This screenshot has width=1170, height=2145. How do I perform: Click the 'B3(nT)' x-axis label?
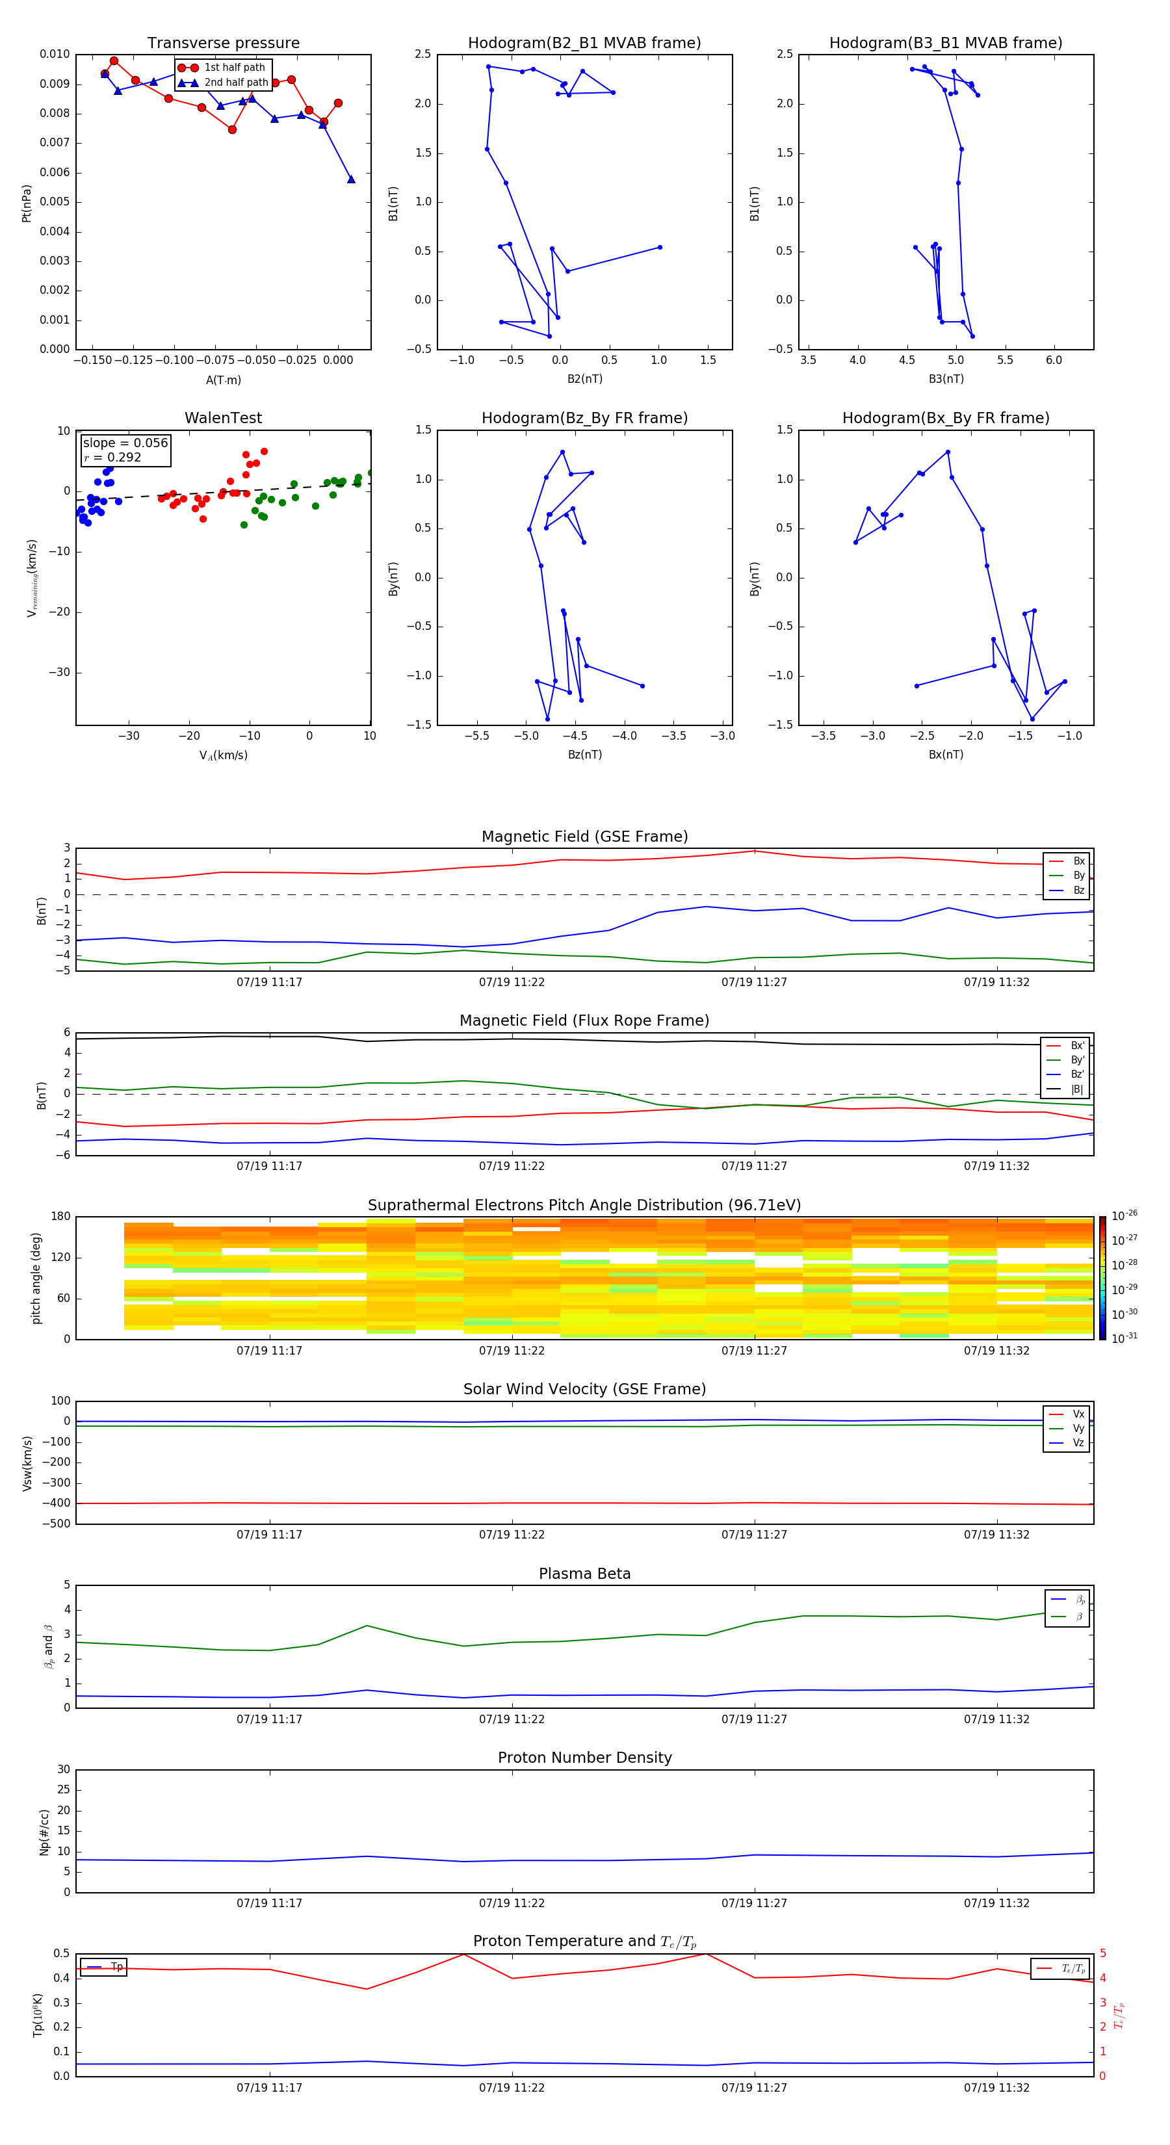click(946, 379)
